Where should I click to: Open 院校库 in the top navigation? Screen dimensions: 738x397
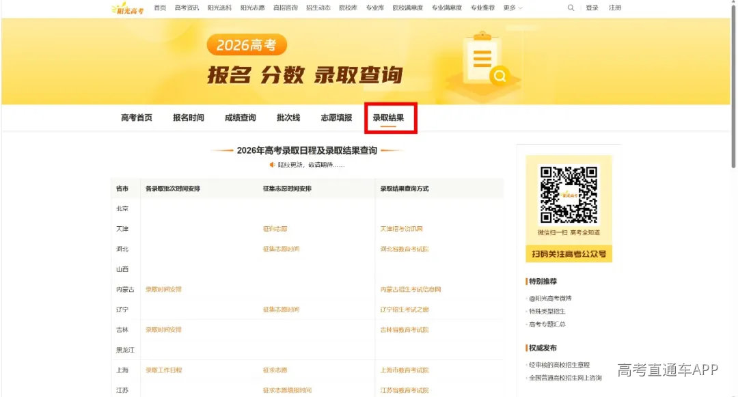(348, 8)
